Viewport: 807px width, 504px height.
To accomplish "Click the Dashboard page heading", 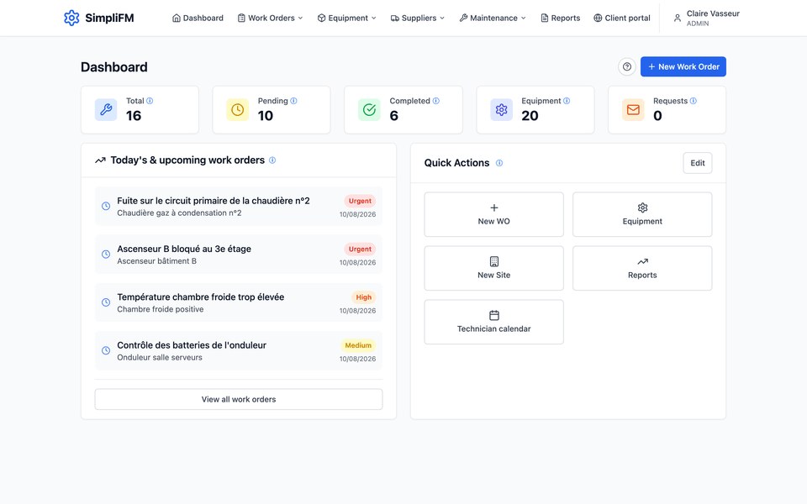I will click(x=114, y=67).
